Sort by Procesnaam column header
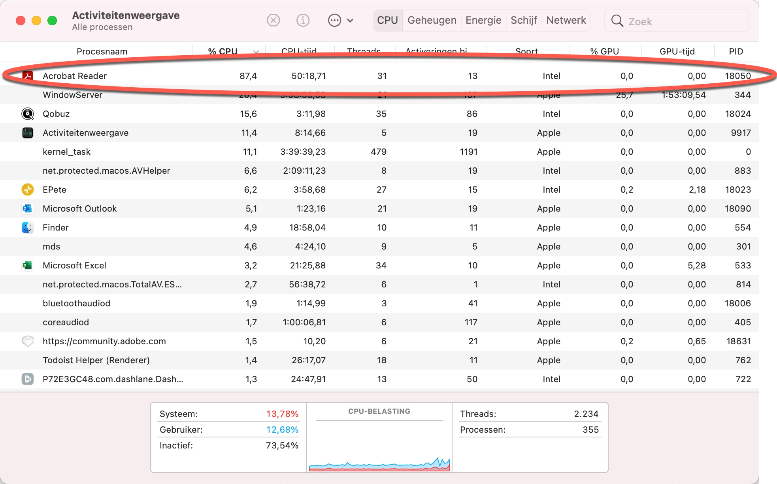The height and width of the screenshot is (484, 777). (x=102, y=51)
